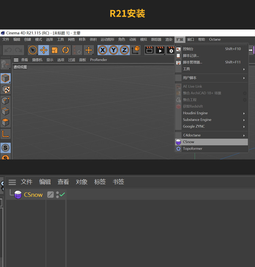Click the Render View clapperboard icon
Image resolution: width=255 pixels, height=267 pixels.
pyautogui.click(x=150, y=50)
